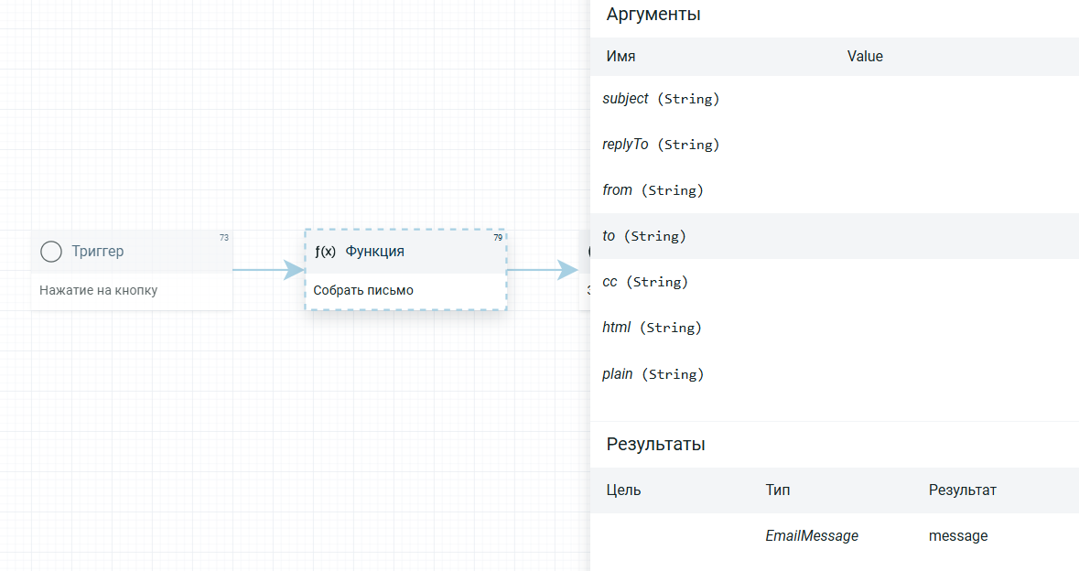The height and width of the screenshot is (571, 1079).
Task: Click the 'Нажатие на кнопку' trigger description
Action: (99, 290)
